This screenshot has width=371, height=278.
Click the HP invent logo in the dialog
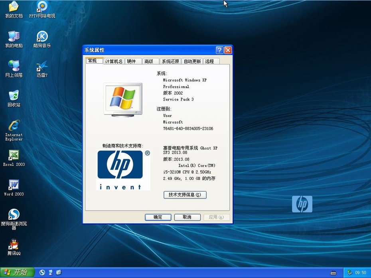(x=123, y=170)
